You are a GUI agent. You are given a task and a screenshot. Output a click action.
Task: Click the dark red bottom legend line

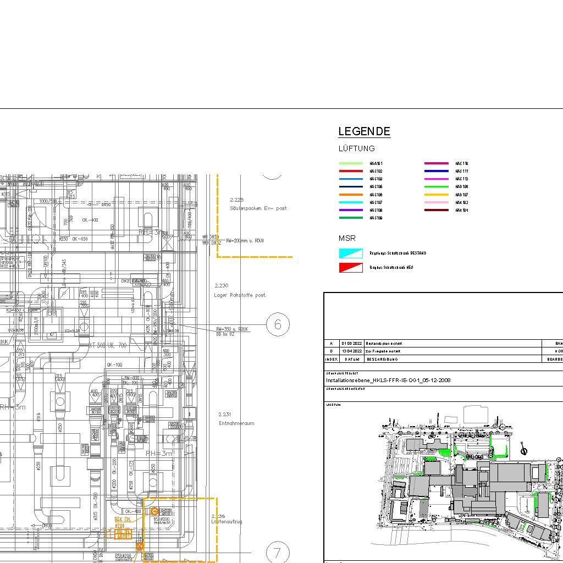(x=436, y=210)
